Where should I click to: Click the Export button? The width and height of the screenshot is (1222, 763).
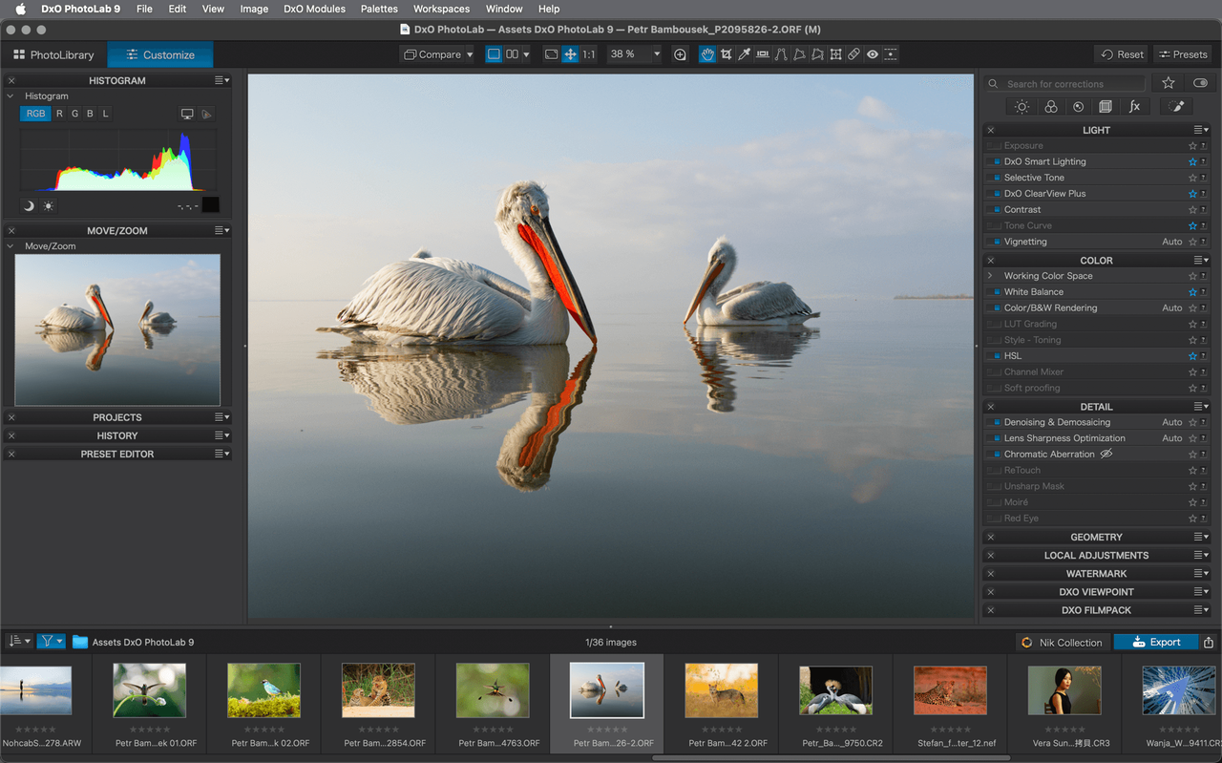1155,642
